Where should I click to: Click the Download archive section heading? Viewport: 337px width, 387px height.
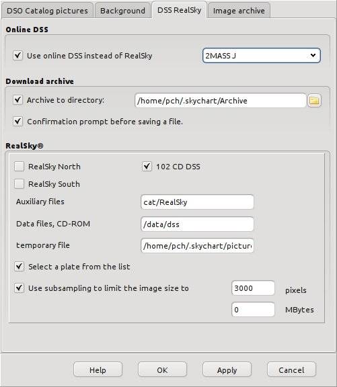point(40,81)
